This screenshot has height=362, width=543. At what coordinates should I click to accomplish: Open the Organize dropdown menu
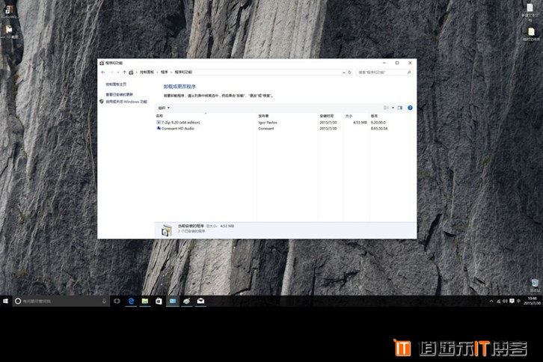[164, 108]
